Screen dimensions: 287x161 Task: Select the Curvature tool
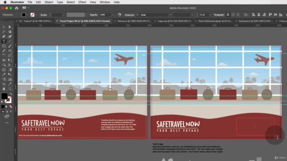click(10, 37)
